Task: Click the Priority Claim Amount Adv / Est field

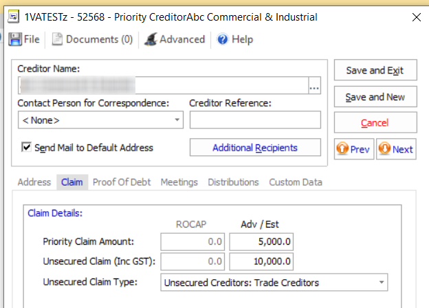Action: 261,242
